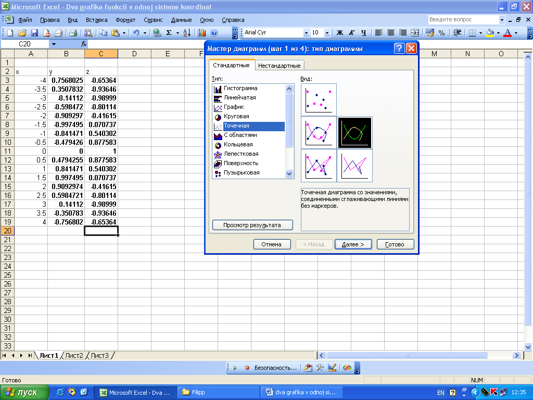Click the Отмена button

(x=272, y=244)
